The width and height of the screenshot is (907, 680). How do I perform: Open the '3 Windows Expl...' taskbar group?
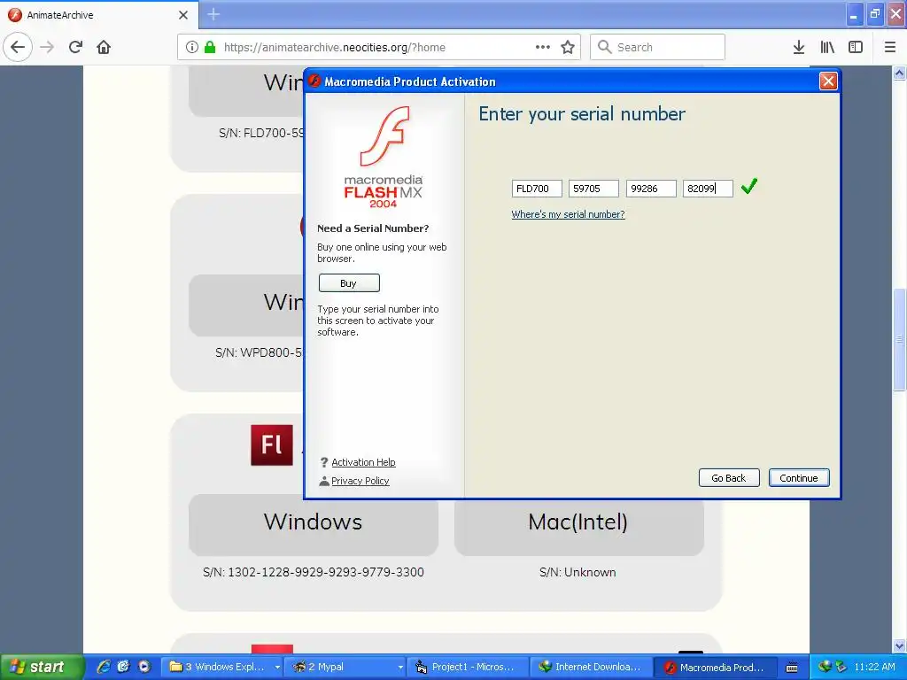[221, 668]
